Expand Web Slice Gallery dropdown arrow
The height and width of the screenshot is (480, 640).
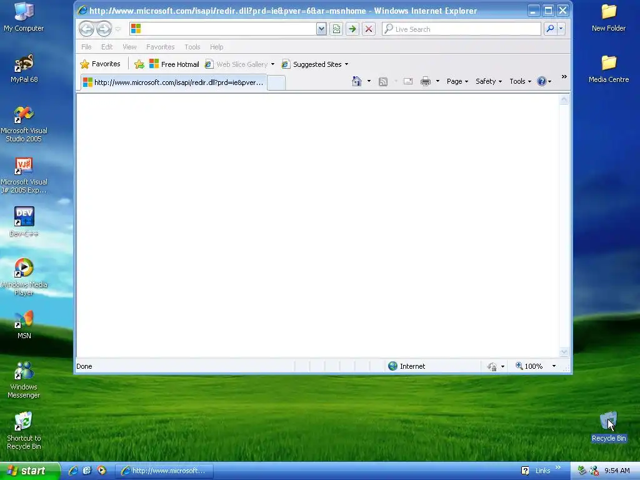coord(272,64)
